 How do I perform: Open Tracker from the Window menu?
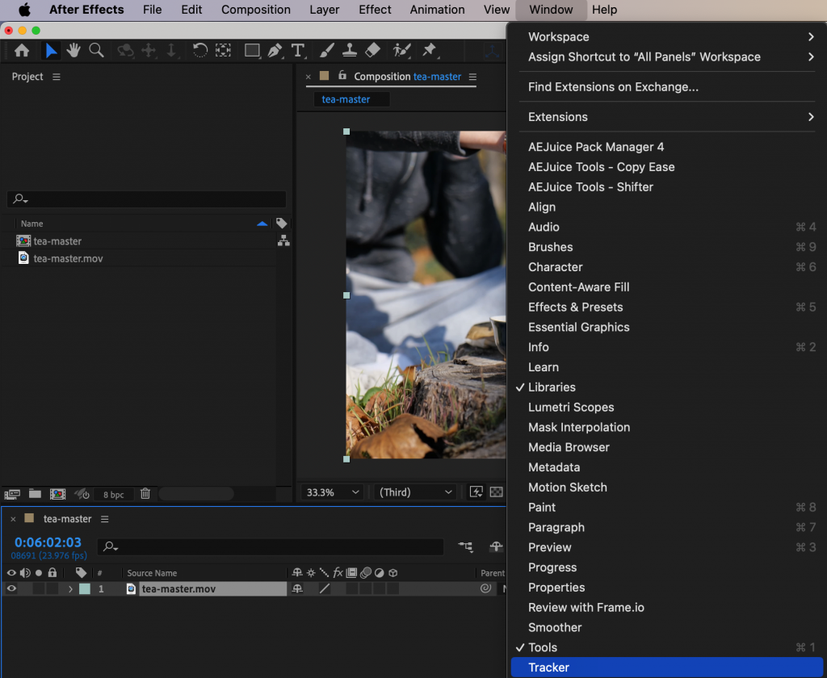(549, 668)
